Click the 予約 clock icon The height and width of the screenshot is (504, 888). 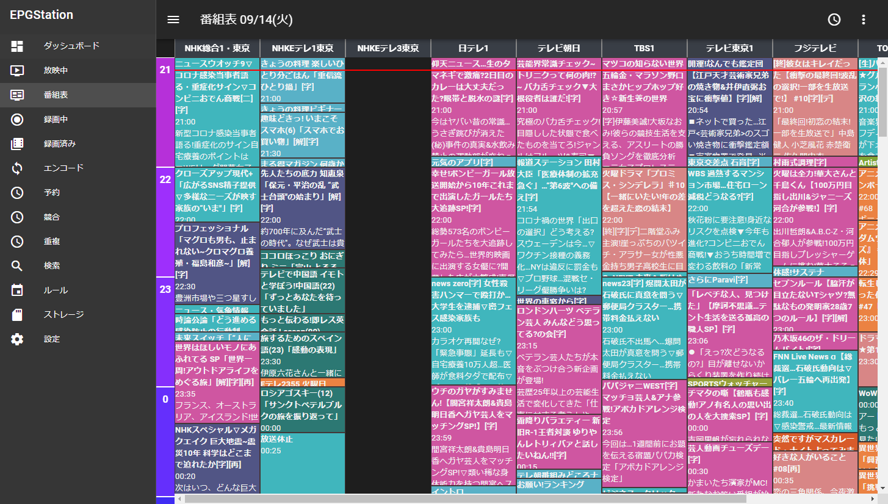(17, 192)
